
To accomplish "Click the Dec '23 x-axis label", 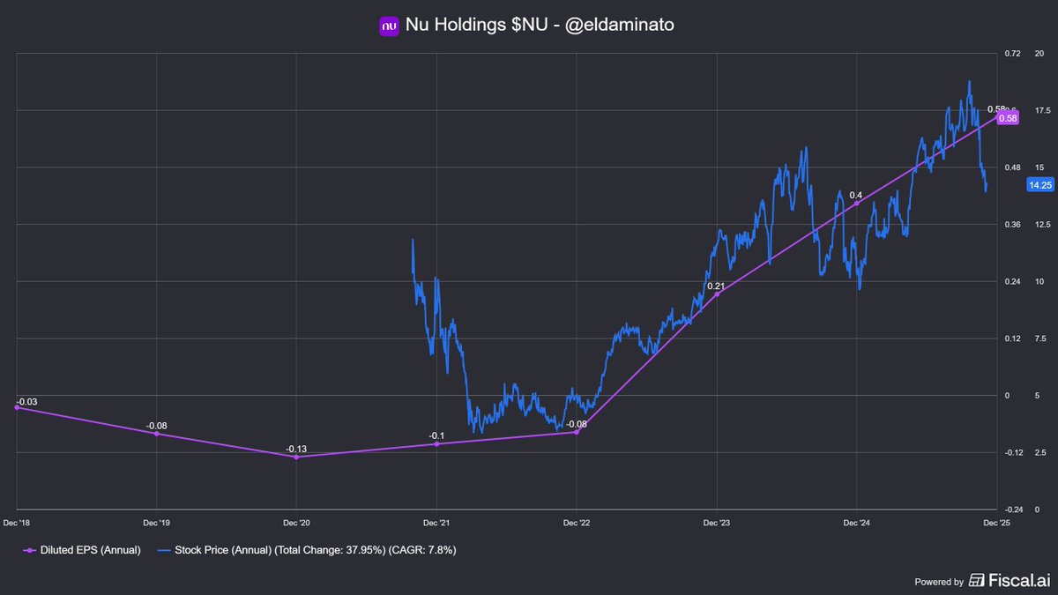I will [x=716, y=522].
